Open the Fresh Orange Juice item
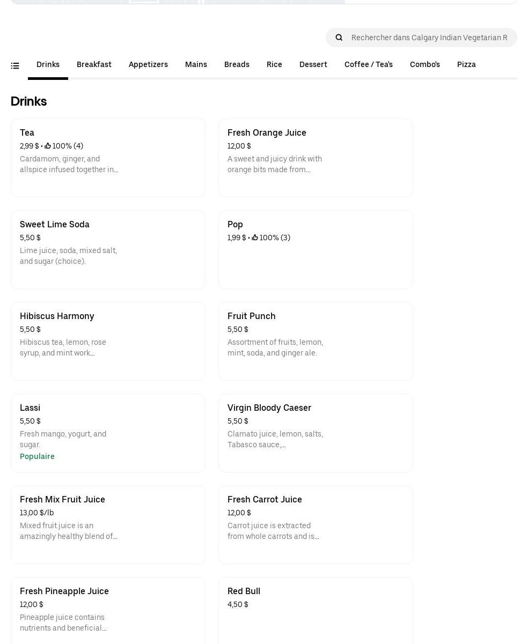The width and height of the screenshot is (528, 644). [x=316, y=158]
